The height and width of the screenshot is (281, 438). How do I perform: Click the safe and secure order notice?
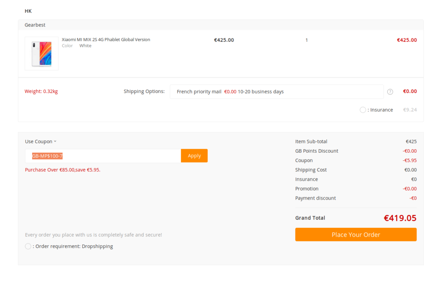pyautogui.click(x=93, y=235)
